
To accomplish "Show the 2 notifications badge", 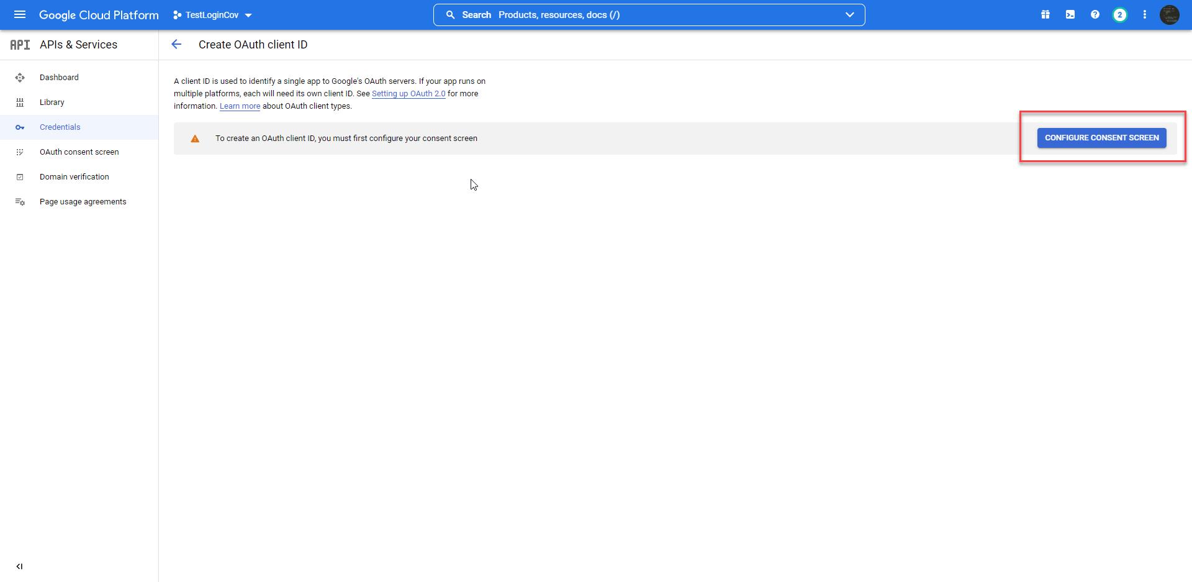I will coord(1120,15).
